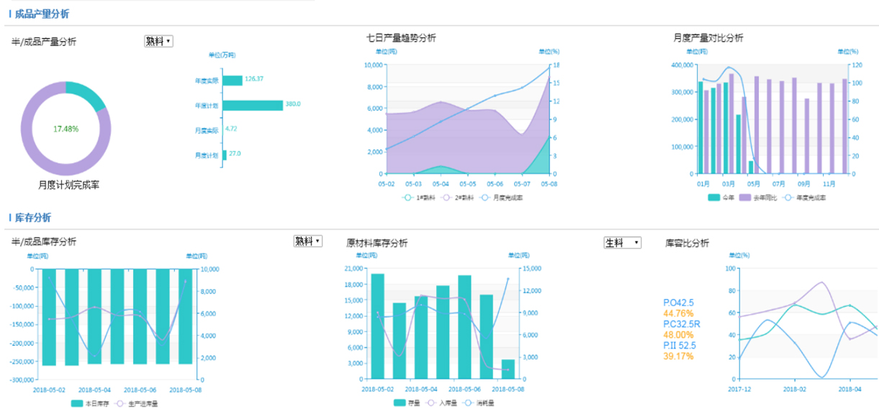The width and height of the screenshot is (879, 414).
Task: Click the 本日库存 legend icon
Action: click(77, 403)
